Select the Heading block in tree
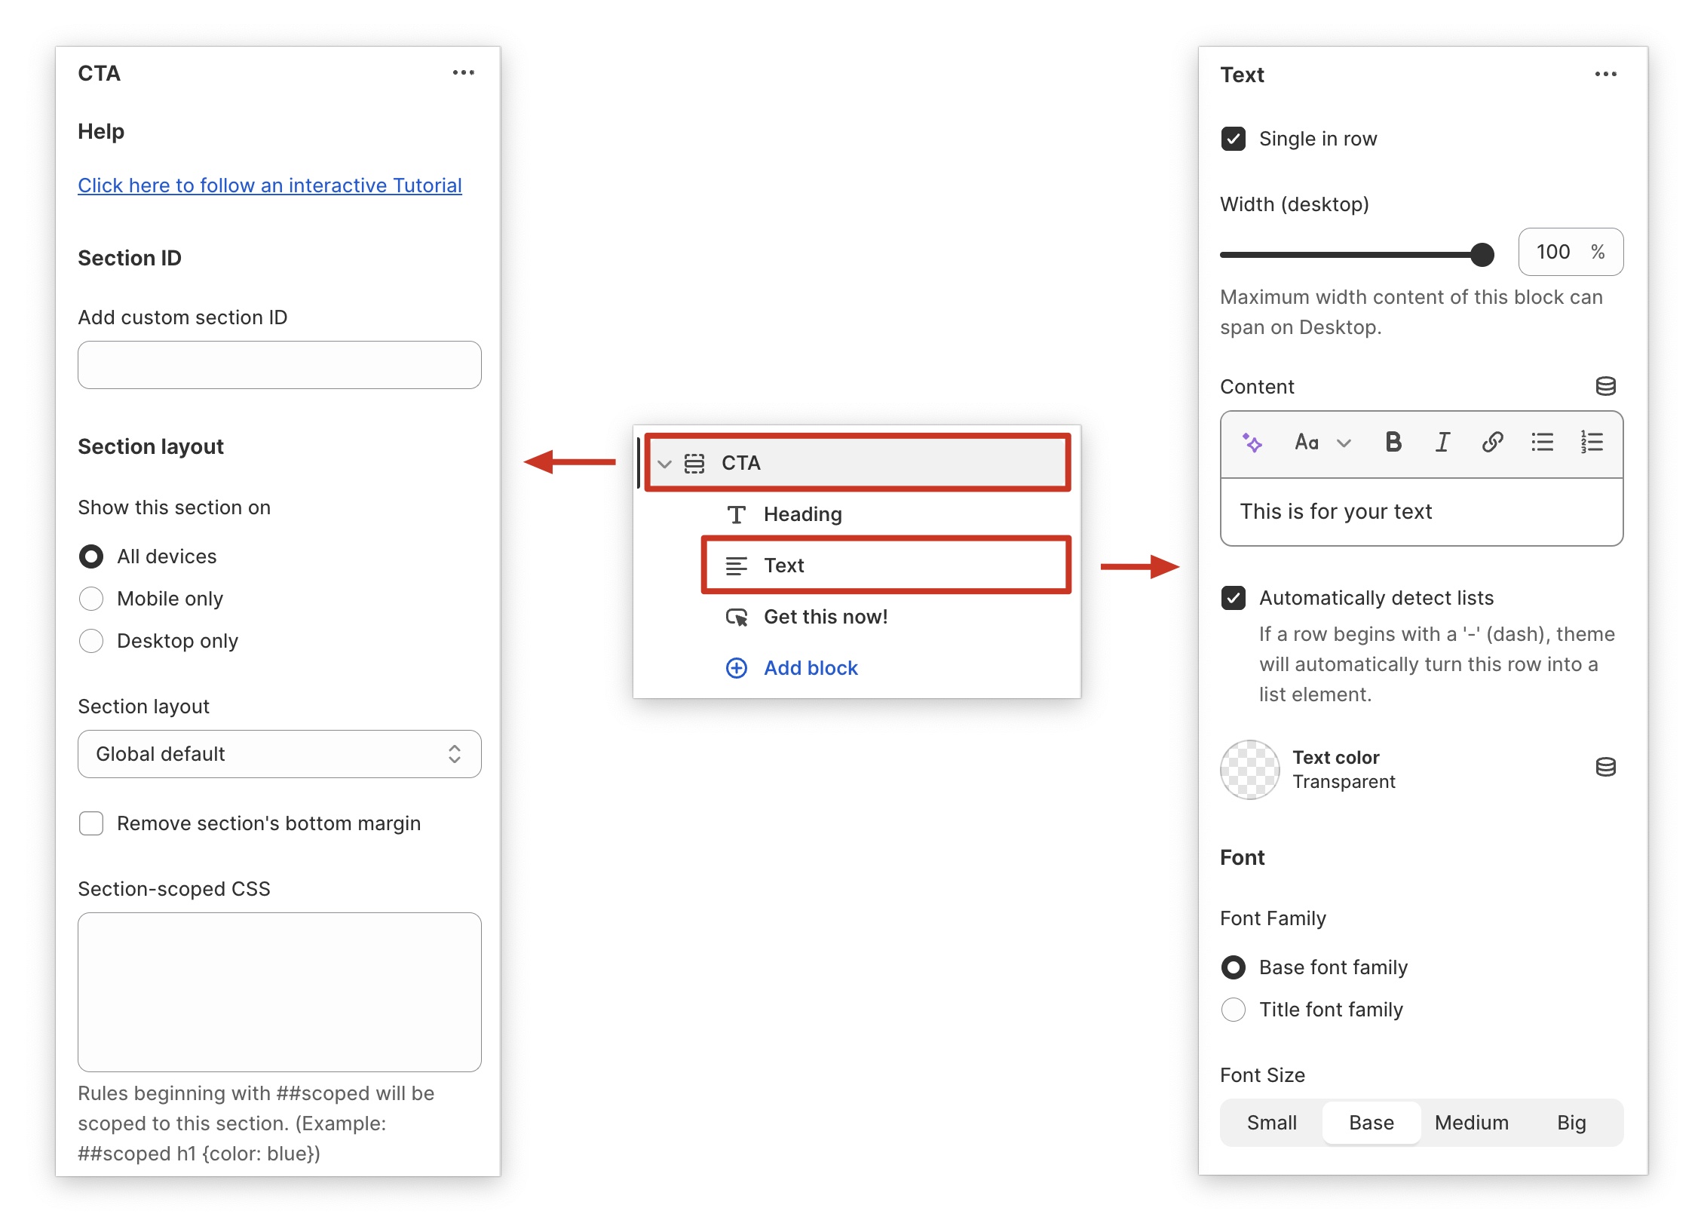This screenshot has height=1223, width=1701. [x=802, y=514]
